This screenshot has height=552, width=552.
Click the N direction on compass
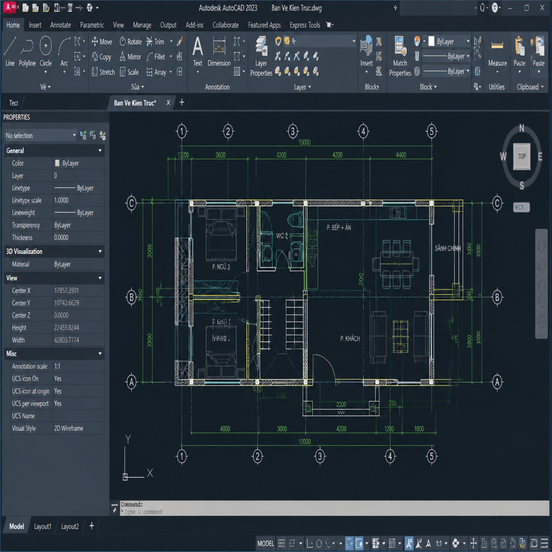click(521, 128)
